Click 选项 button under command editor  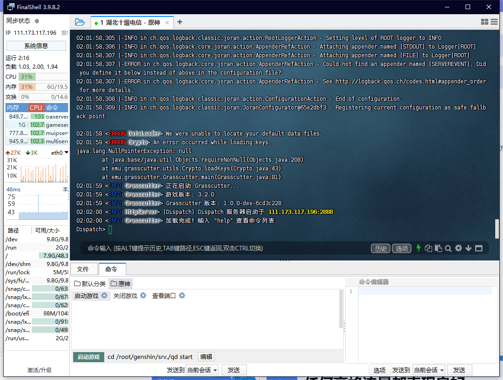(x=379, y=370)
